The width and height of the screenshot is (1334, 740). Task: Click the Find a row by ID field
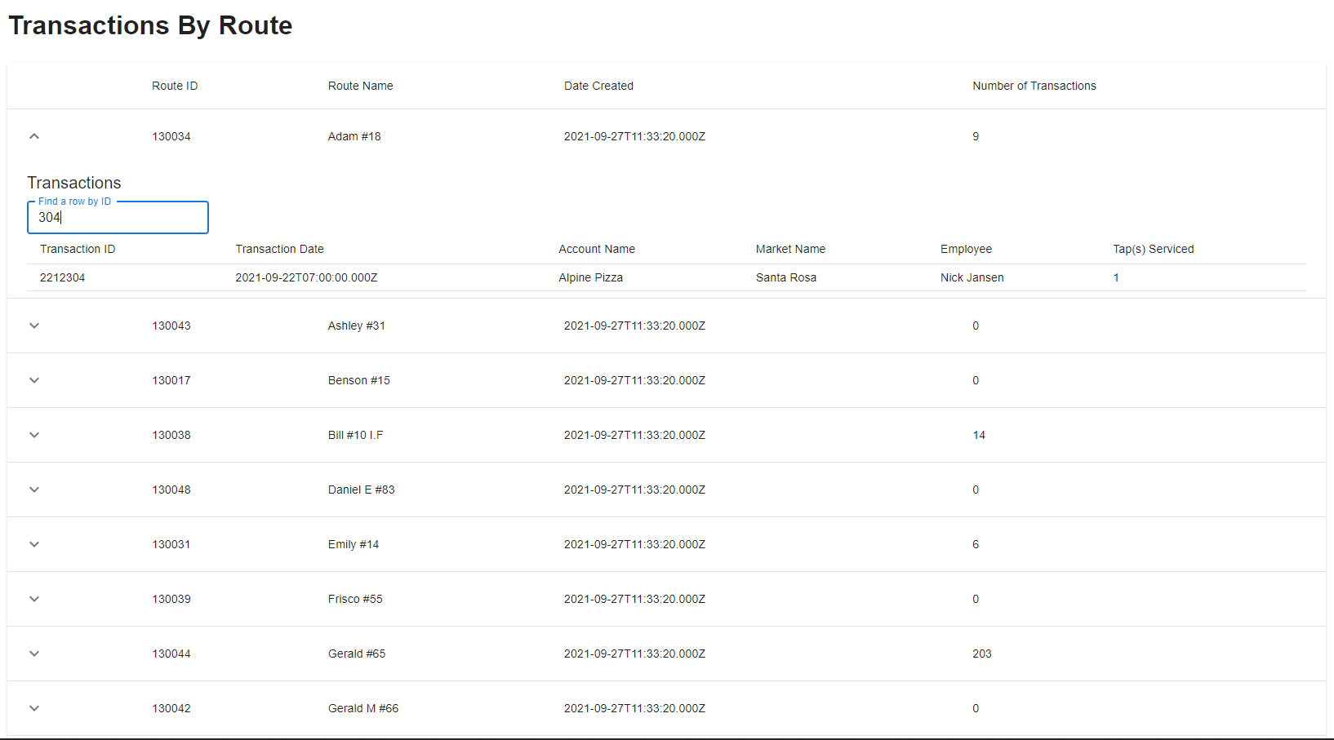(x=118, y=218)
